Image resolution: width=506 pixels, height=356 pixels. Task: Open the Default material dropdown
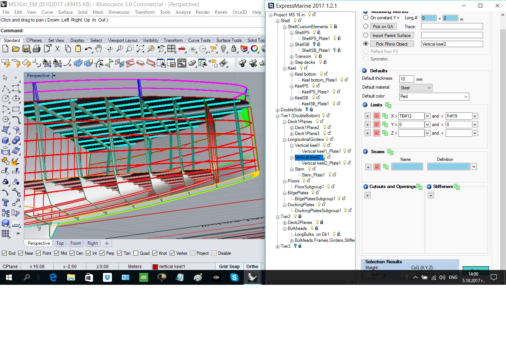[x=416, y=88]
